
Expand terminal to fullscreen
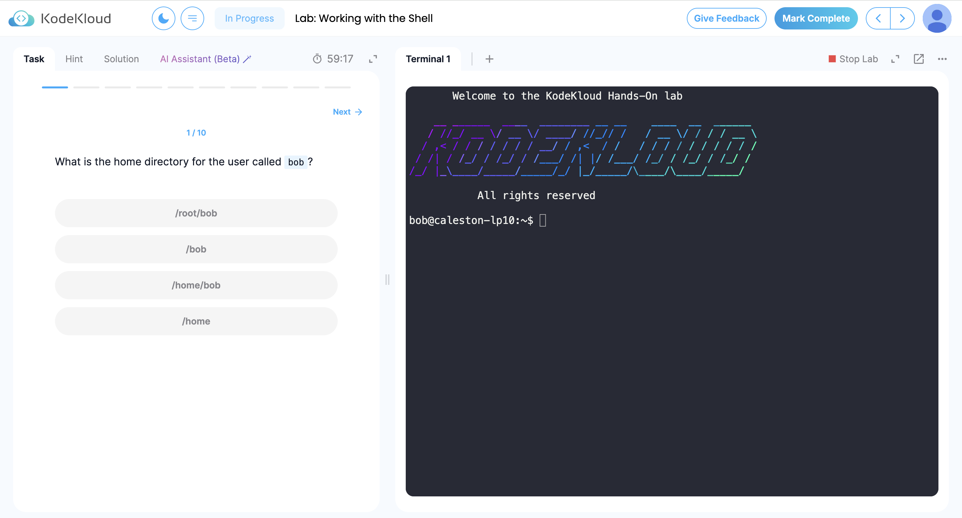(x=895, y=59)
